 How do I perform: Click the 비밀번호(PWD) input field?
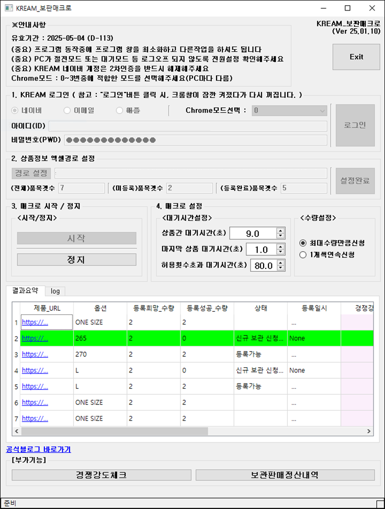196,140
